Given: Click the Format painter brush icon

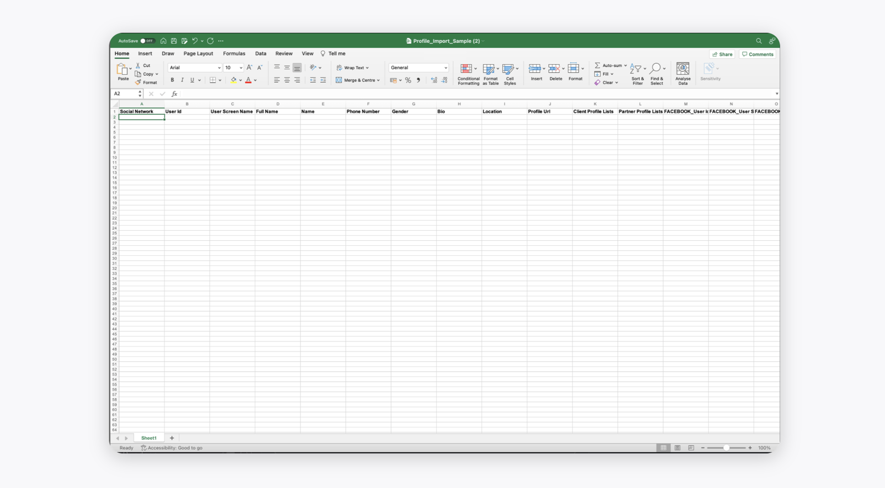Looking at the screenshot, I should point(138,83).
